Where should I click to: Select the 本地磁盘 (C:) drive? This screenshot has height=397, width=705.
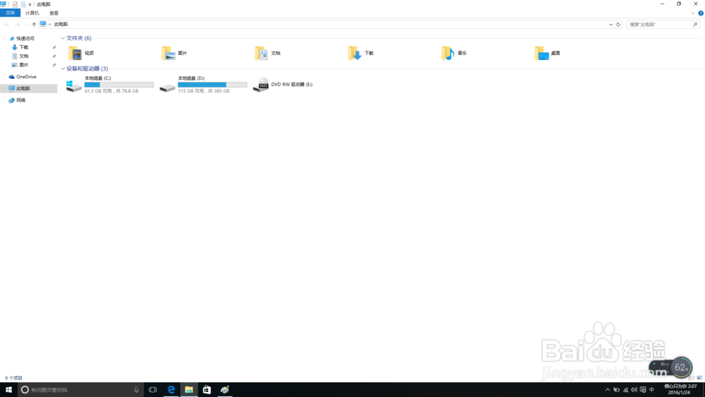coord(110,84)
